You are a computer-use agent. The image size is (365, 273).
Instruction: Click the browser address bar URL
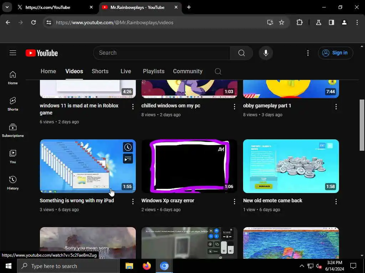[115, 22]
